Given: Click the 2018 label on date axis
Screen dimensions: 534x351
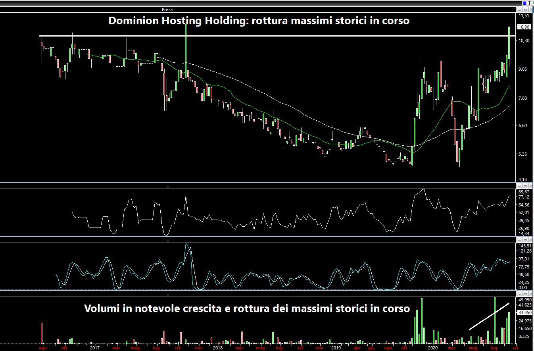Looking at the screenshot, I should click(217, 348).
